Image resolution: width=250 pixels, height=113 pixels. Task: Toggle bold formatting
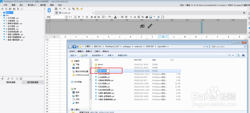click(x=79, y=17)
